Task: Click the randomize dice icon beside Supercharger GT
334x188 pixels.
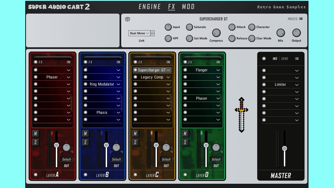Action: coord(127,19)
